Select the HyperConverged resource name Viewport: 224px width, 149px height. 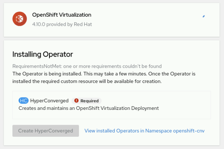pyautogui.click(x=49, y=100)
